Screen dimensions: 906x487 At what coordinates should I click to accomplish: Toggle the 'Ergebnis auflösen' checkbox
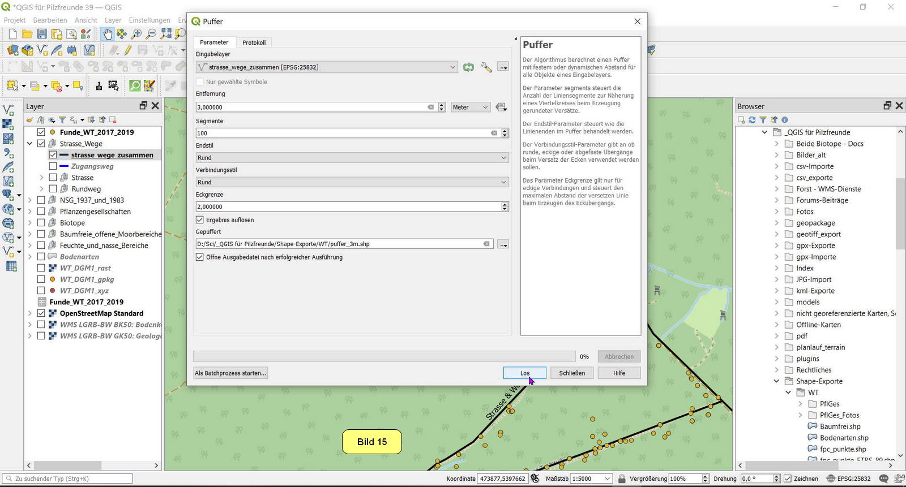(200, 220)
